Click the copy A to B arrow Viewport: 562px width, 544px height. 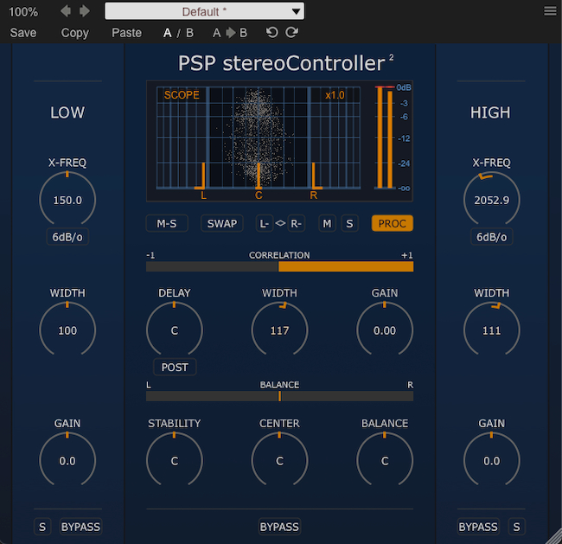(x=229, y=33)
